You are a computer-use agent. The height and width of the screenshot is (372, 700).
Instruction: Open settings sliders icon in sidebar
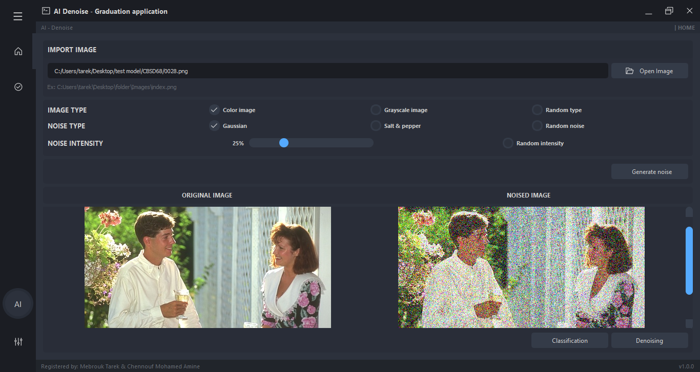click(x=18, y=342)
